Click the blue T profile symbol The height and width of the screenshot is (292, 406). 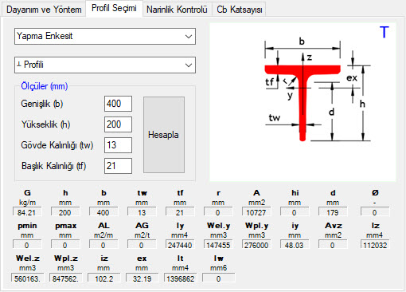384,32
